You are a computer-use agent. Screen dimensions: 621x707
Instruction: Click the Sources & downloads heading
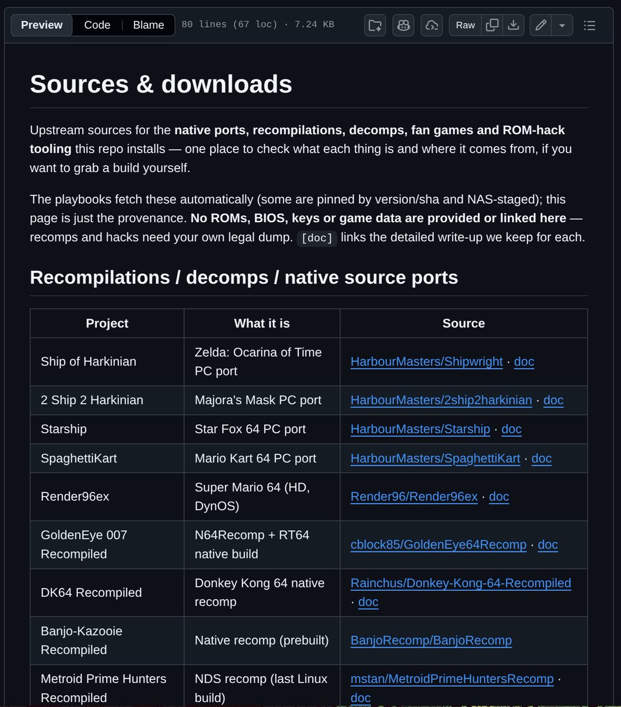161,84
